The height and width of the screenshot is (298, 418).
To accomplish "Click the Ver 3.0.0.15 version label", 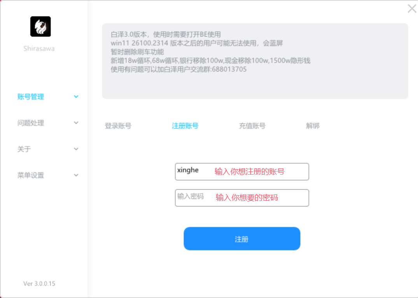I will tap(39, 284).
